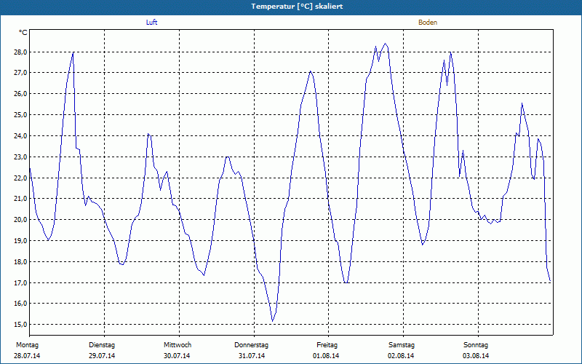Click the 18,0 y-axis value
This screenshot has width=582, height=364.
pyautogui.click(x=20, y=262)
